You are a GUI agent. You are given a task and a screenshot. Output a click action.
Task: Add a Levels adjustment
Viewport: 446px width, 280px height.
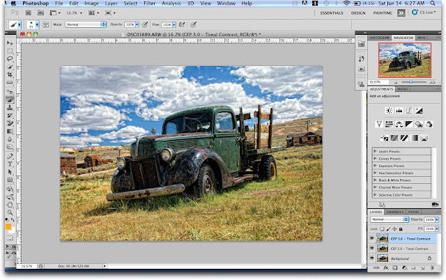pyautogui.click(x=399, y=111)
